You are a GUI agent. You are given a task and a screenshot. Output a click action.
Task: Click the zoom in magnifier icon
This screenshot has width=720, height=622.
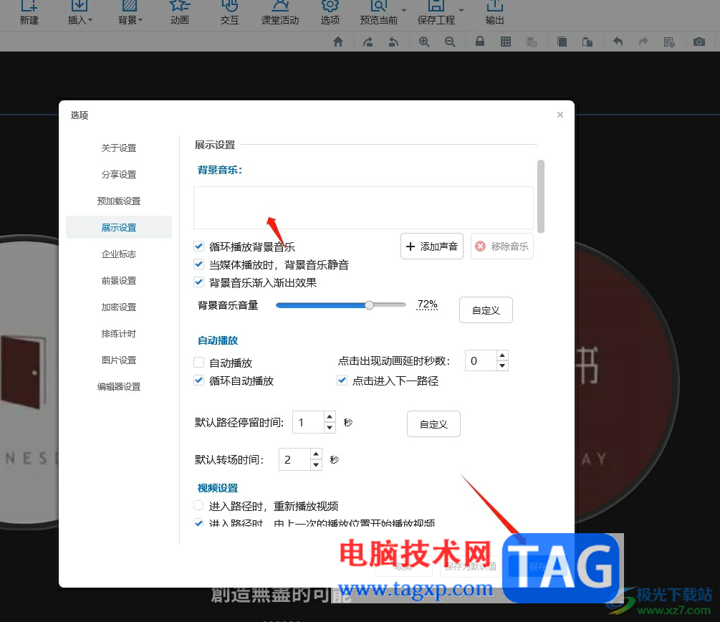424,42
